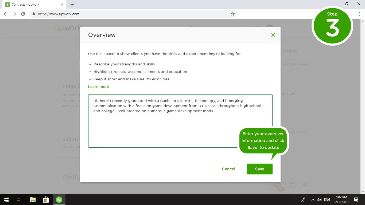Open Microsoft Store from taskbar

(46, 200)
